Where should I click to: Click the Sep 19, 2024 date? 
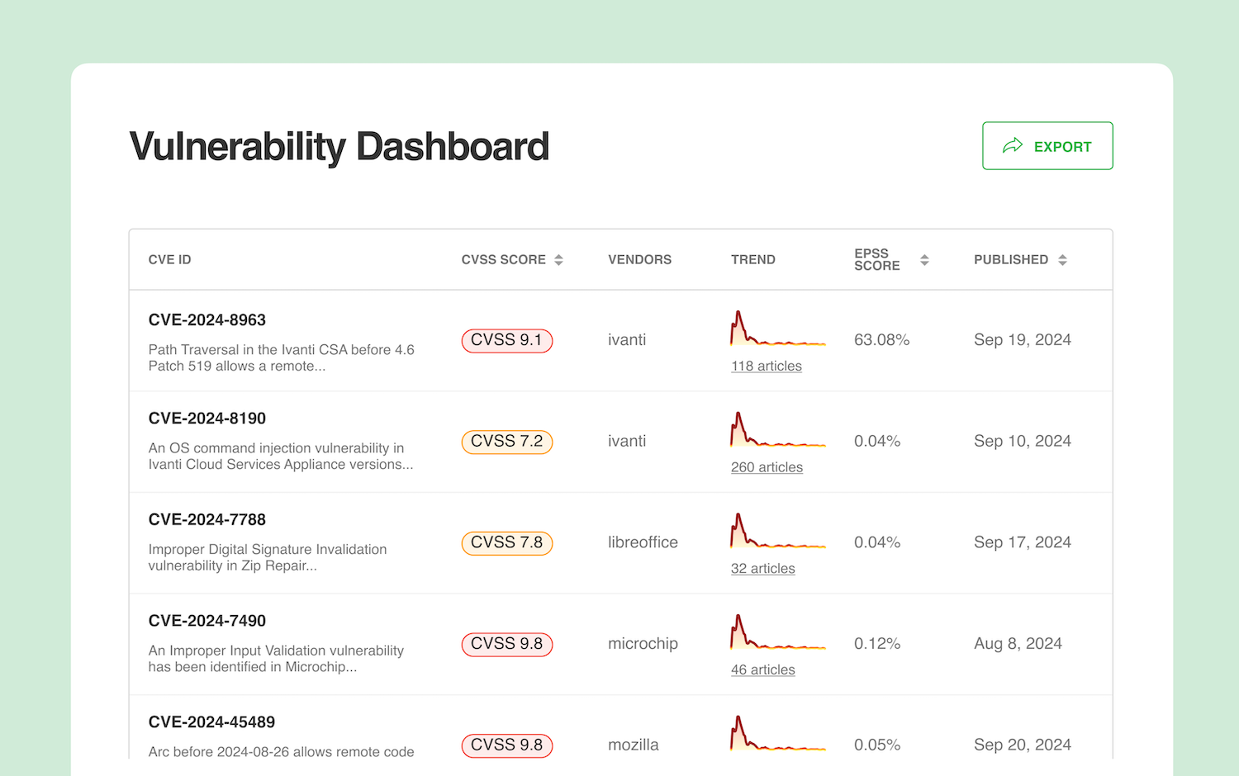point(1023,340)
